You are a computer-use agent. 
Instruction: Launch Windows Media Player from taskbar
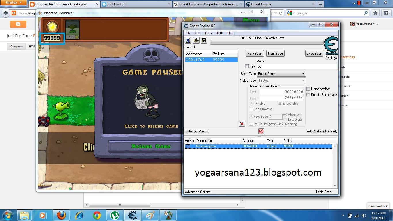click(43, 215)
